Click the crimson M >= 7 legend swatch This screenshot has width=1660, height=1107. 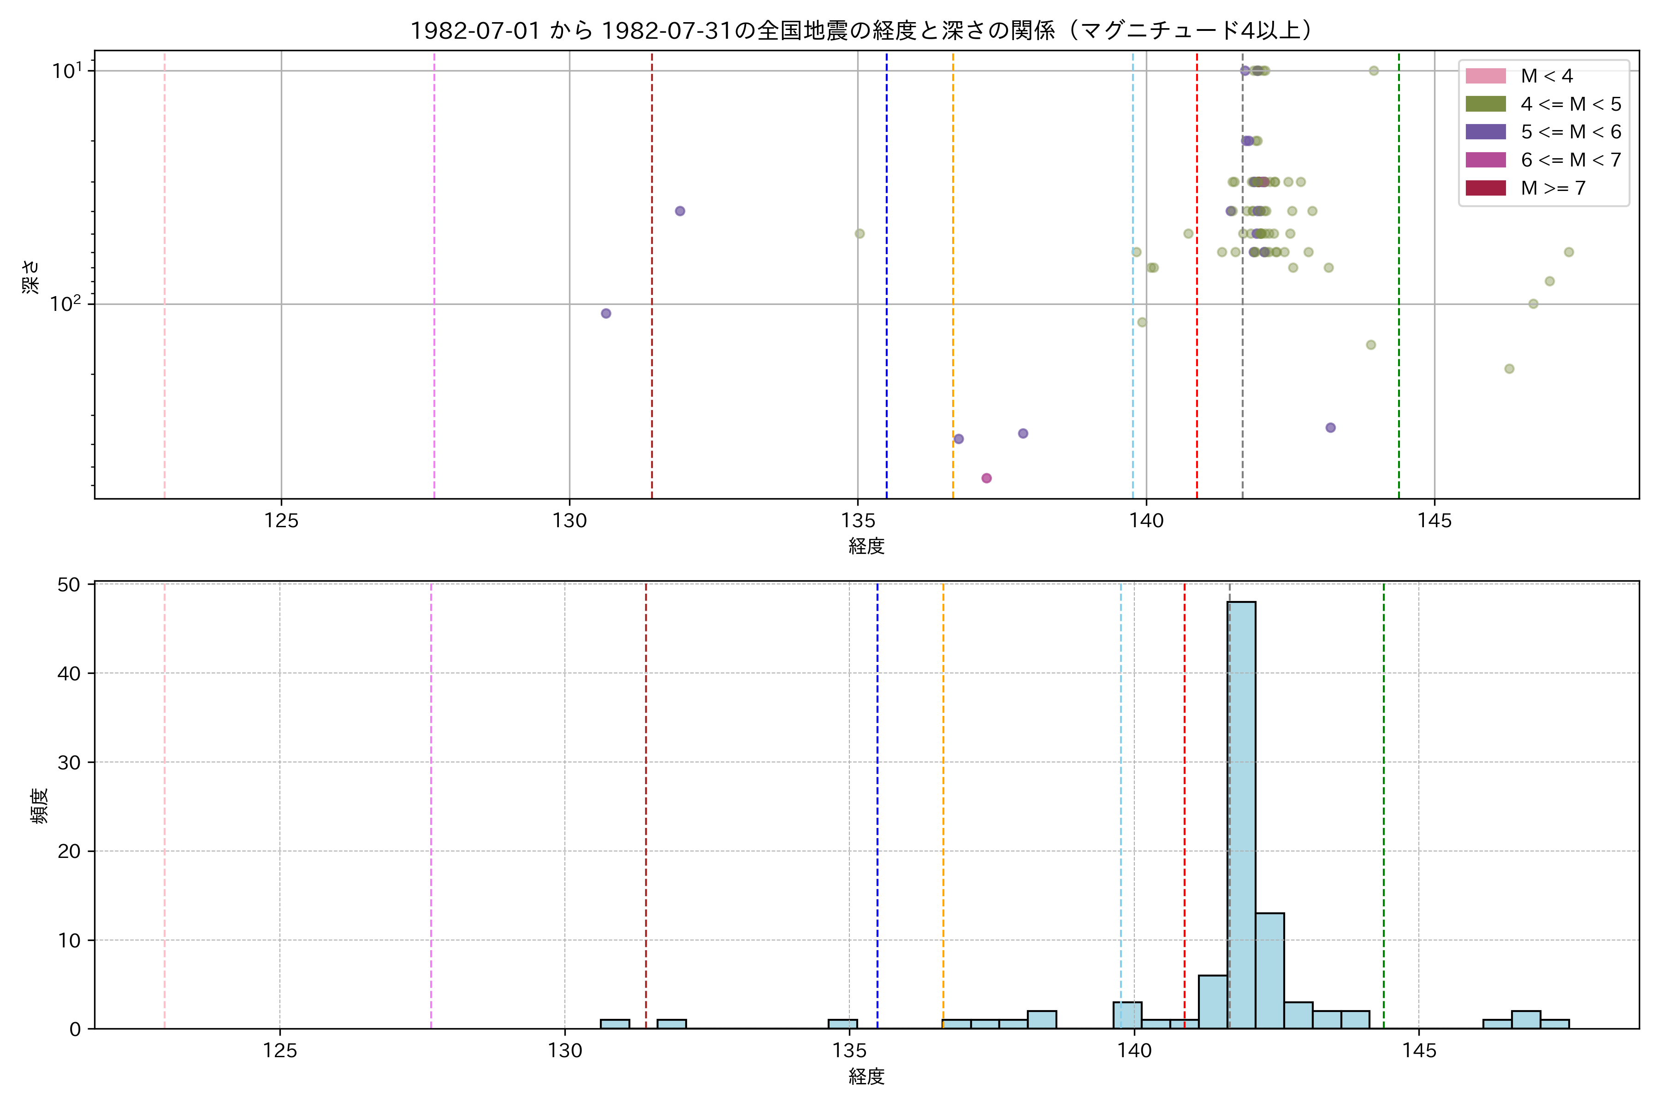pos(1485,188)
